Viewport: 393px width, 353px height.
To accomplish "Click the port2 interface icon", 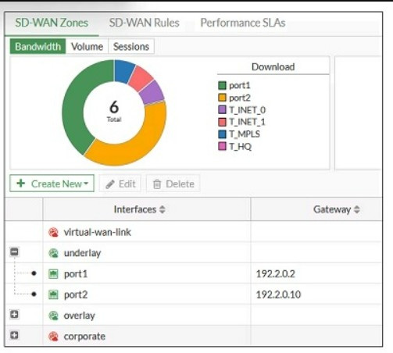I will pos(53,294).
